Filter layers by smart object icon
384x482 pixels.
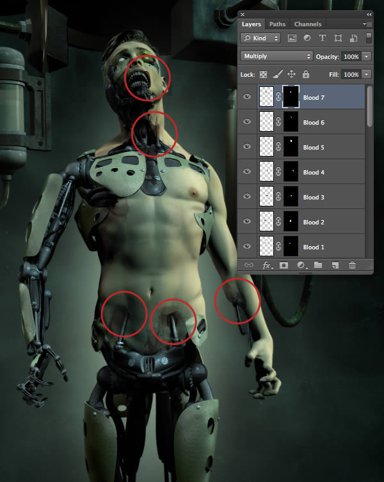coord(353,38)
